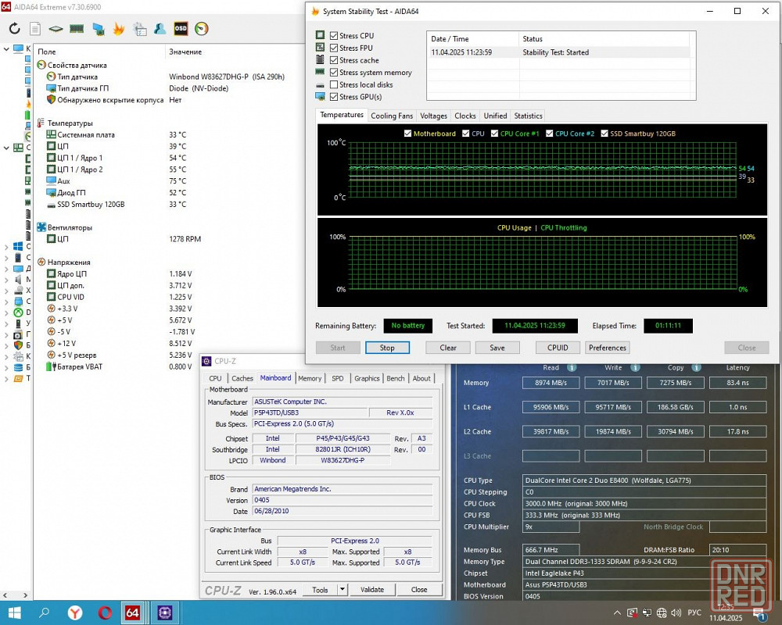Enable the Stress local disks checkbox
Image resolution: width=782 pixels, height=625 pixels.
(x=334, y=84)
